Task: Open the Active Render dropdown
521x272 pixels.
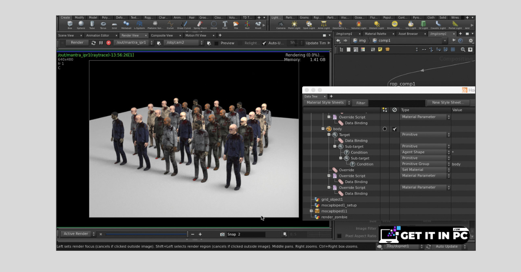Action: (x=78, y=234)
